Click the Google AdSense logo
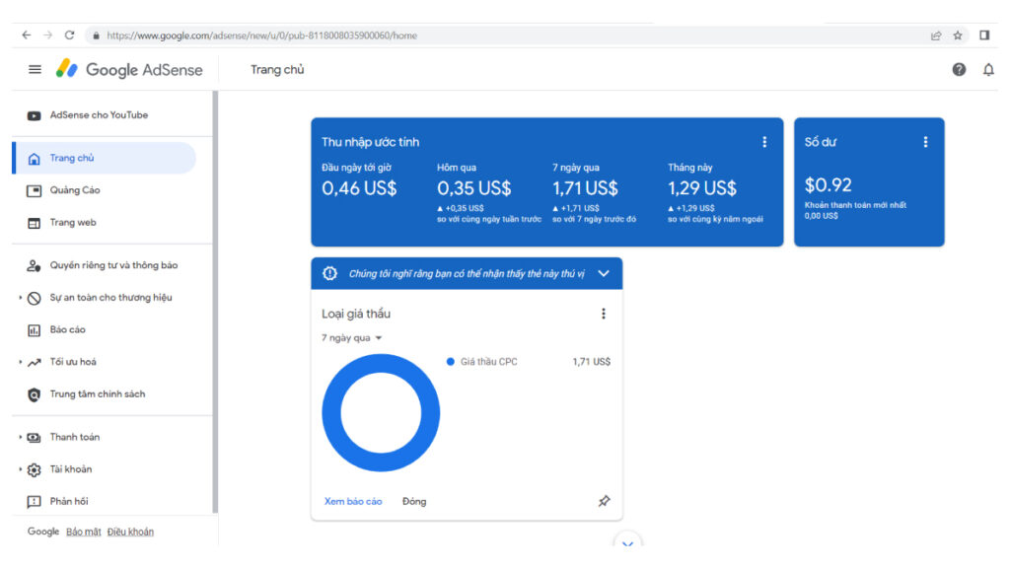 [x=129, y=70]
